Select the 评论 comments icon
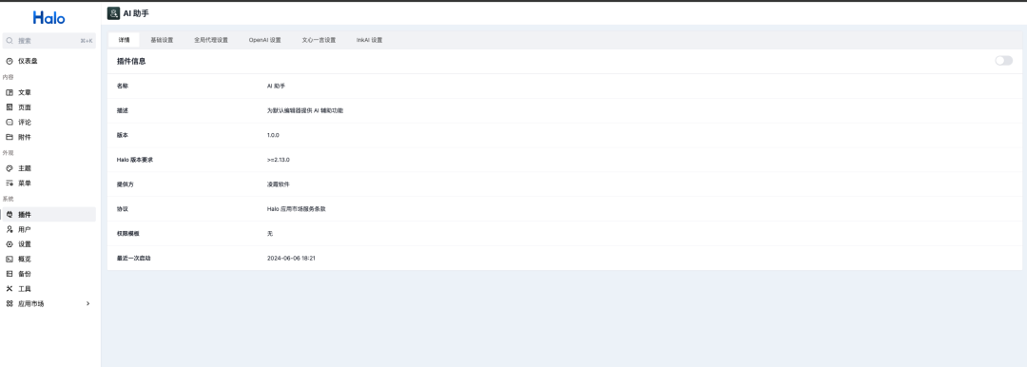Image resolution: width=1027 pixels, height=367 pixels. 10,123
